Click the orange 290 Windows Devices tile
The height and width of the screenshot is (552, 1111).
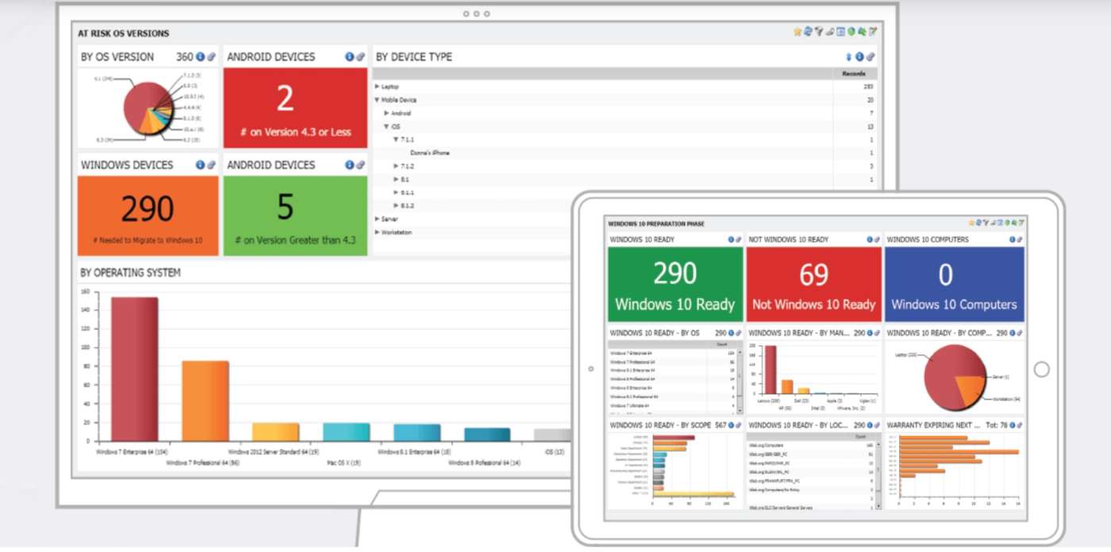tap(148, 215)
